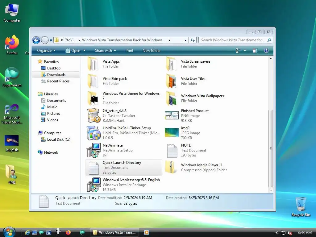The width and height of the screenshot is (316, 237).
Task: Select Windows Vista theme for Windows 7 folder
Action: click(x=124, y=98)
